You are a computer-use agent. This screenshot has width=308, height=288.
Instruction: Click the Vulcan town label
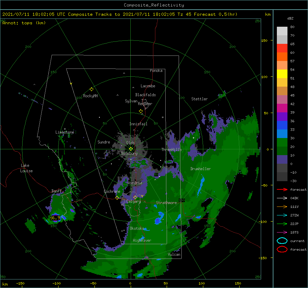click(174, 254)
